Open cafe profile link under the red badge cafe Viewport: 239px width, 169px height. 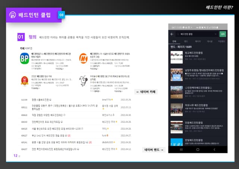point(35,88)
